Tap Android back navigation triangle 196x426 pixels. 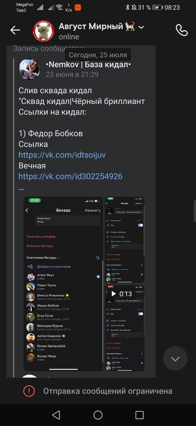(56, 415)
